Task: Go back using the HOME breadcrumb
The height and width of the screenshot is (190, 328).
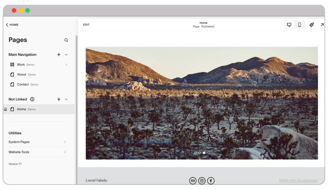Action: pos(12,25)
